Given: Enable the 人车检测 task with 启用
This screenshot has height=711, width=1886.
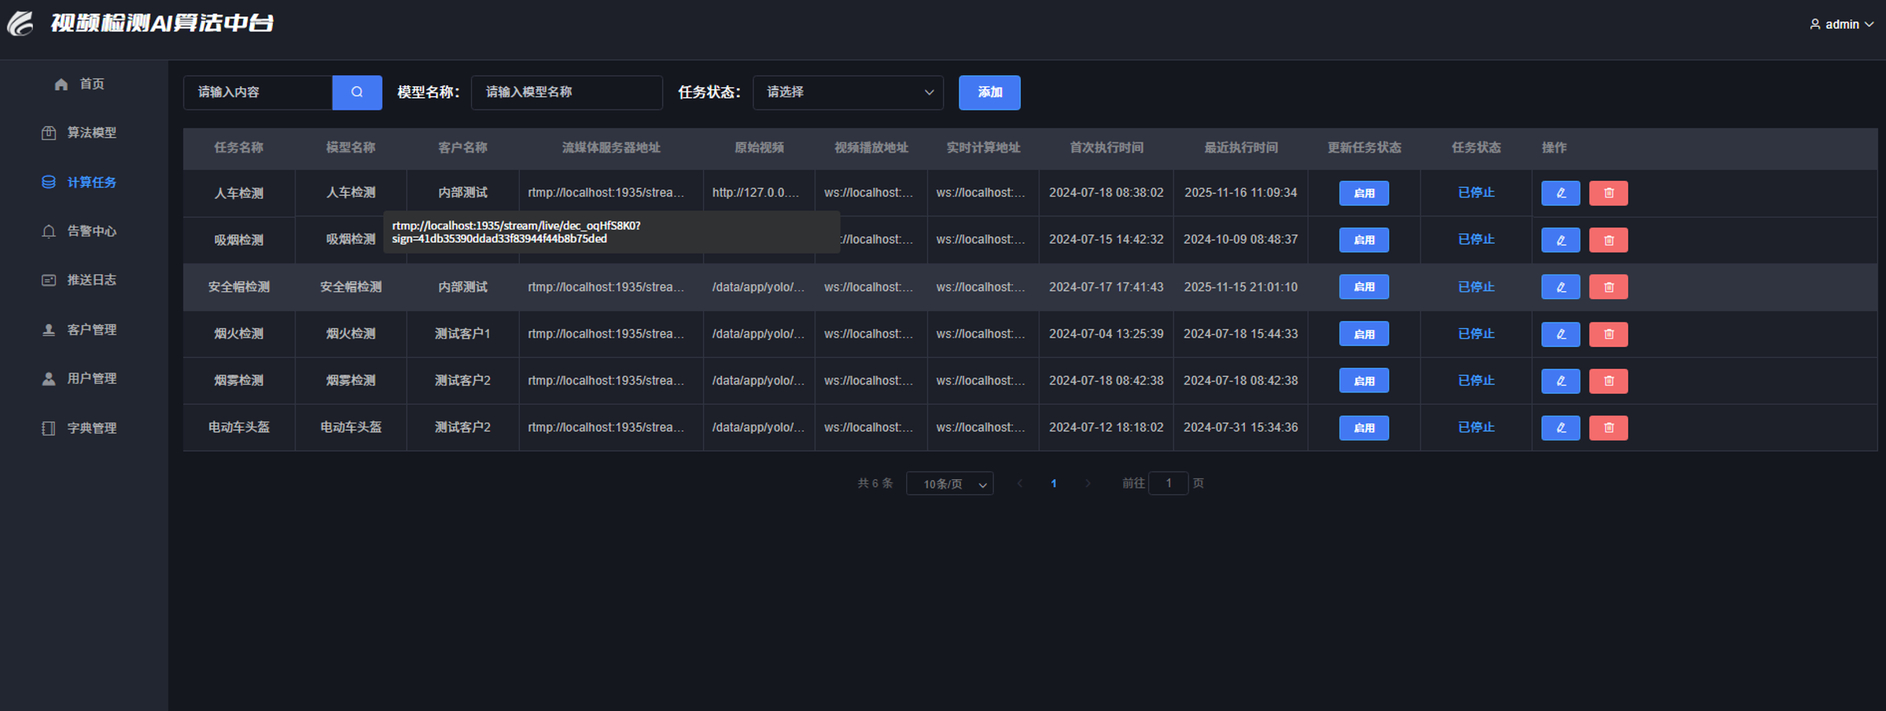Looking at the screenshot, I should (1364, 193).
